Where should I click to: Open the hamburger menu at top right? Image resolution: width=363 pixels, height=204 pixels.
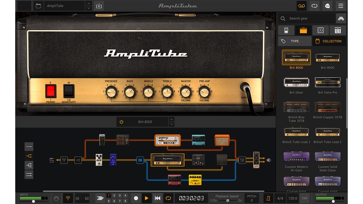(340, 6)
